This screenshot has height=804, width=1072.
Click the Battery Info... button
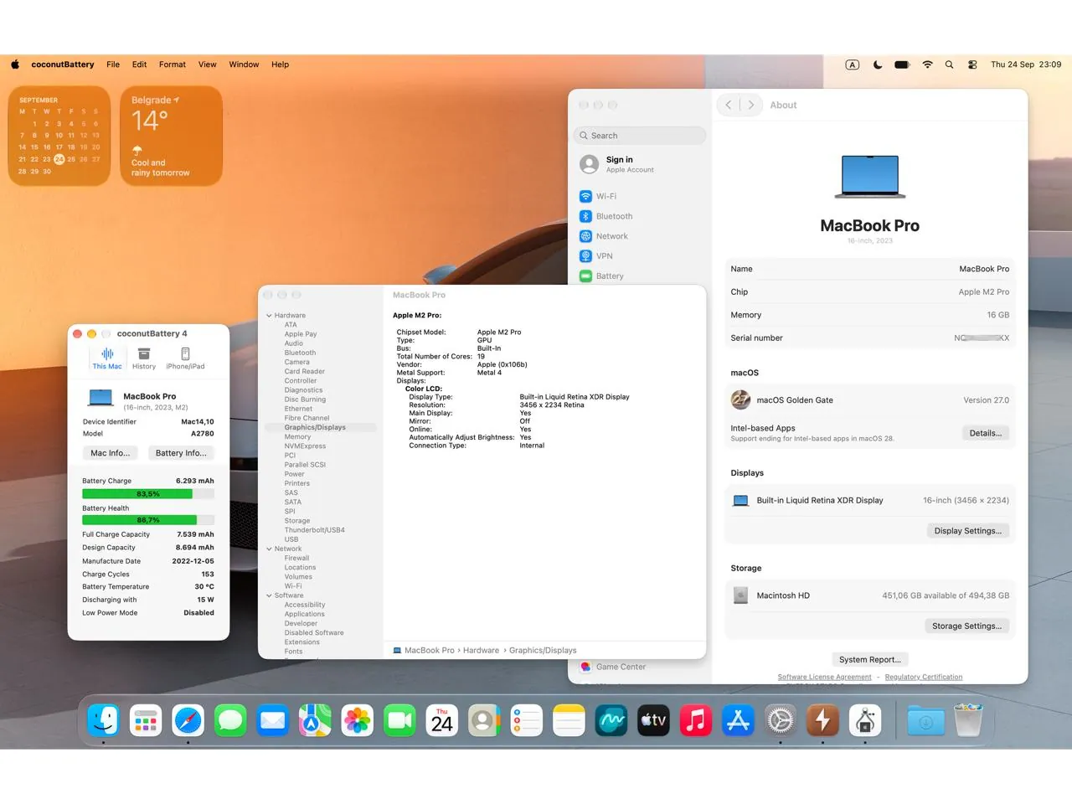tap(181, 453)
